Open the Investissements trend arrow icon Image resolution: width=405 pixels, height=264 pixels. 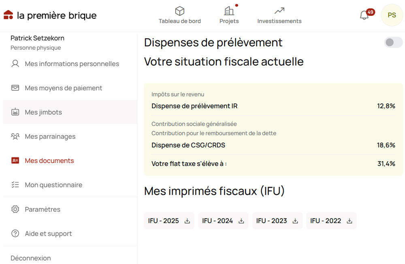(x=279, y=11)
